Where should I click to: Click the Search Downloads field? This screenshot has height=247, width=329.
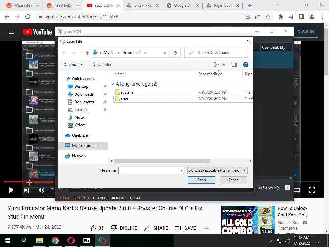tap(217, 53)
